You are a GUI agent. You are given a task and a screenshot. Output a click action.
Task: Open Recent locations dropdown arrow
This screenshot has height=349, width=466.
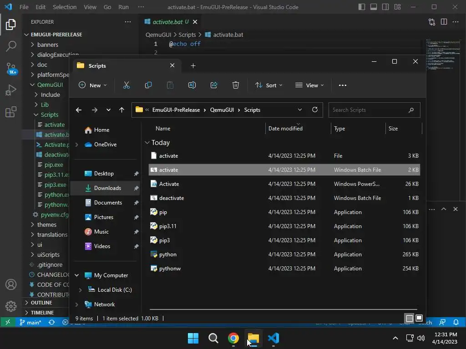coord(108,110)
